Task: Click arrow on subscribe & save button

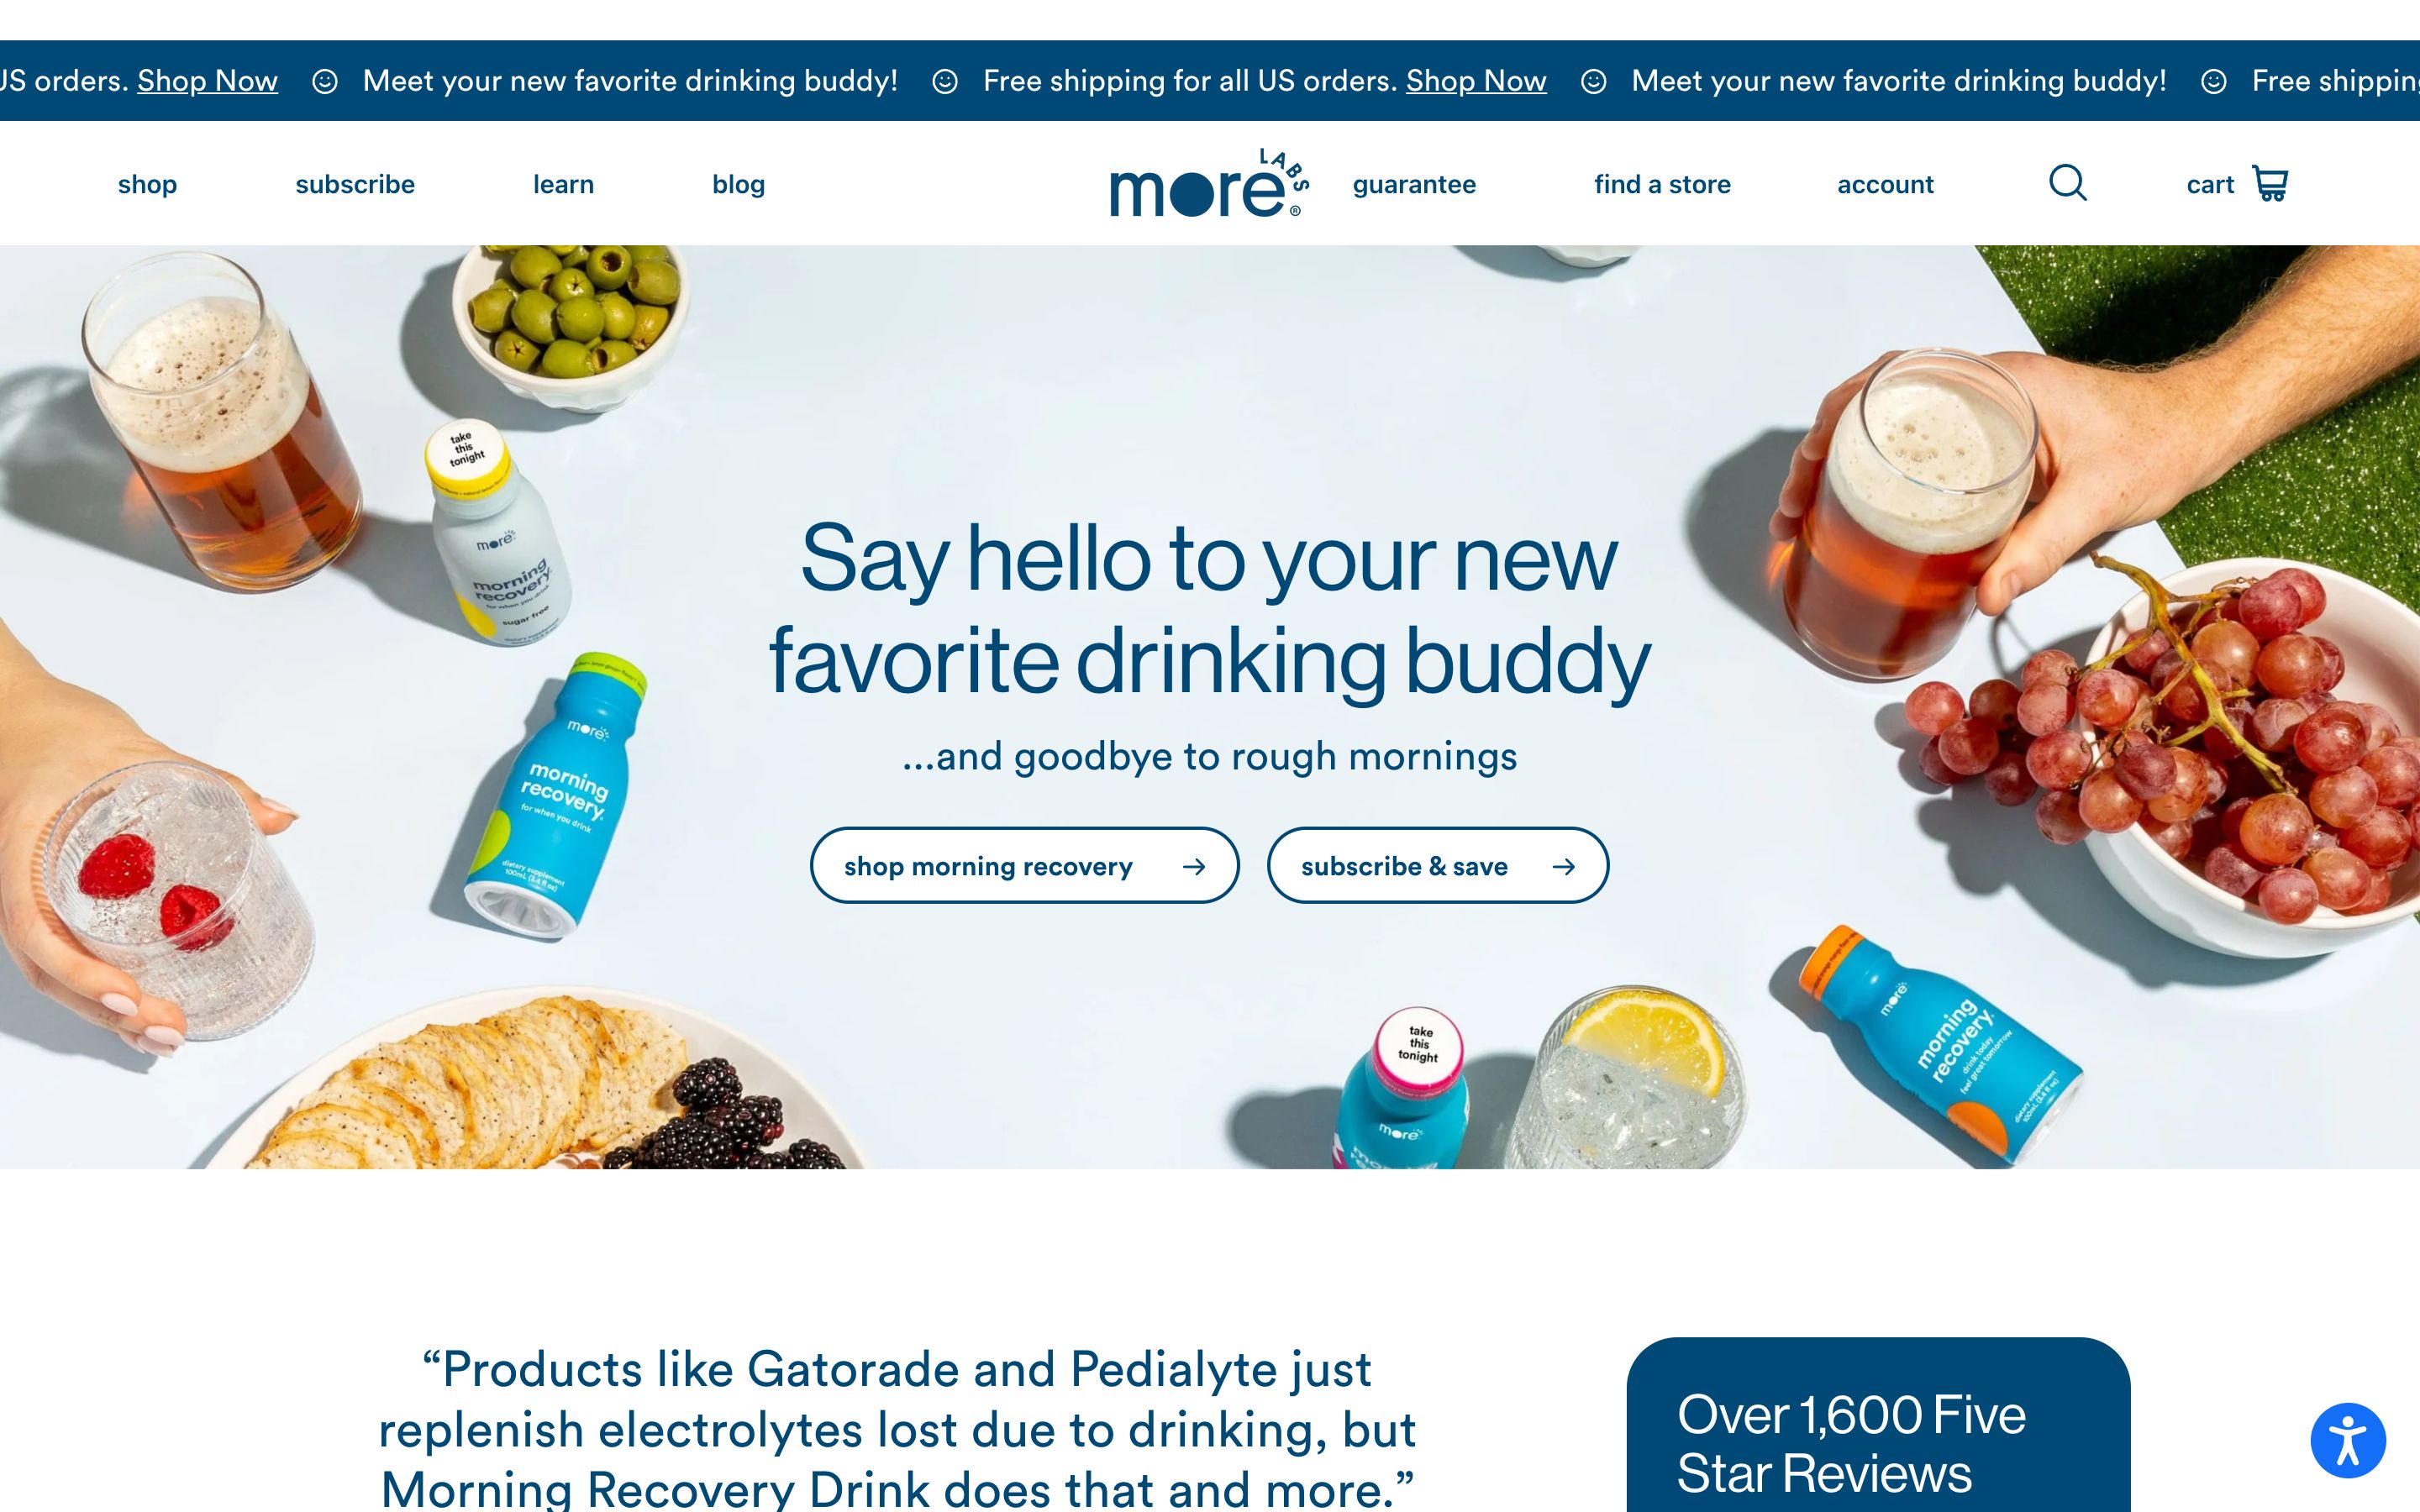Action: coord(1563,866)
